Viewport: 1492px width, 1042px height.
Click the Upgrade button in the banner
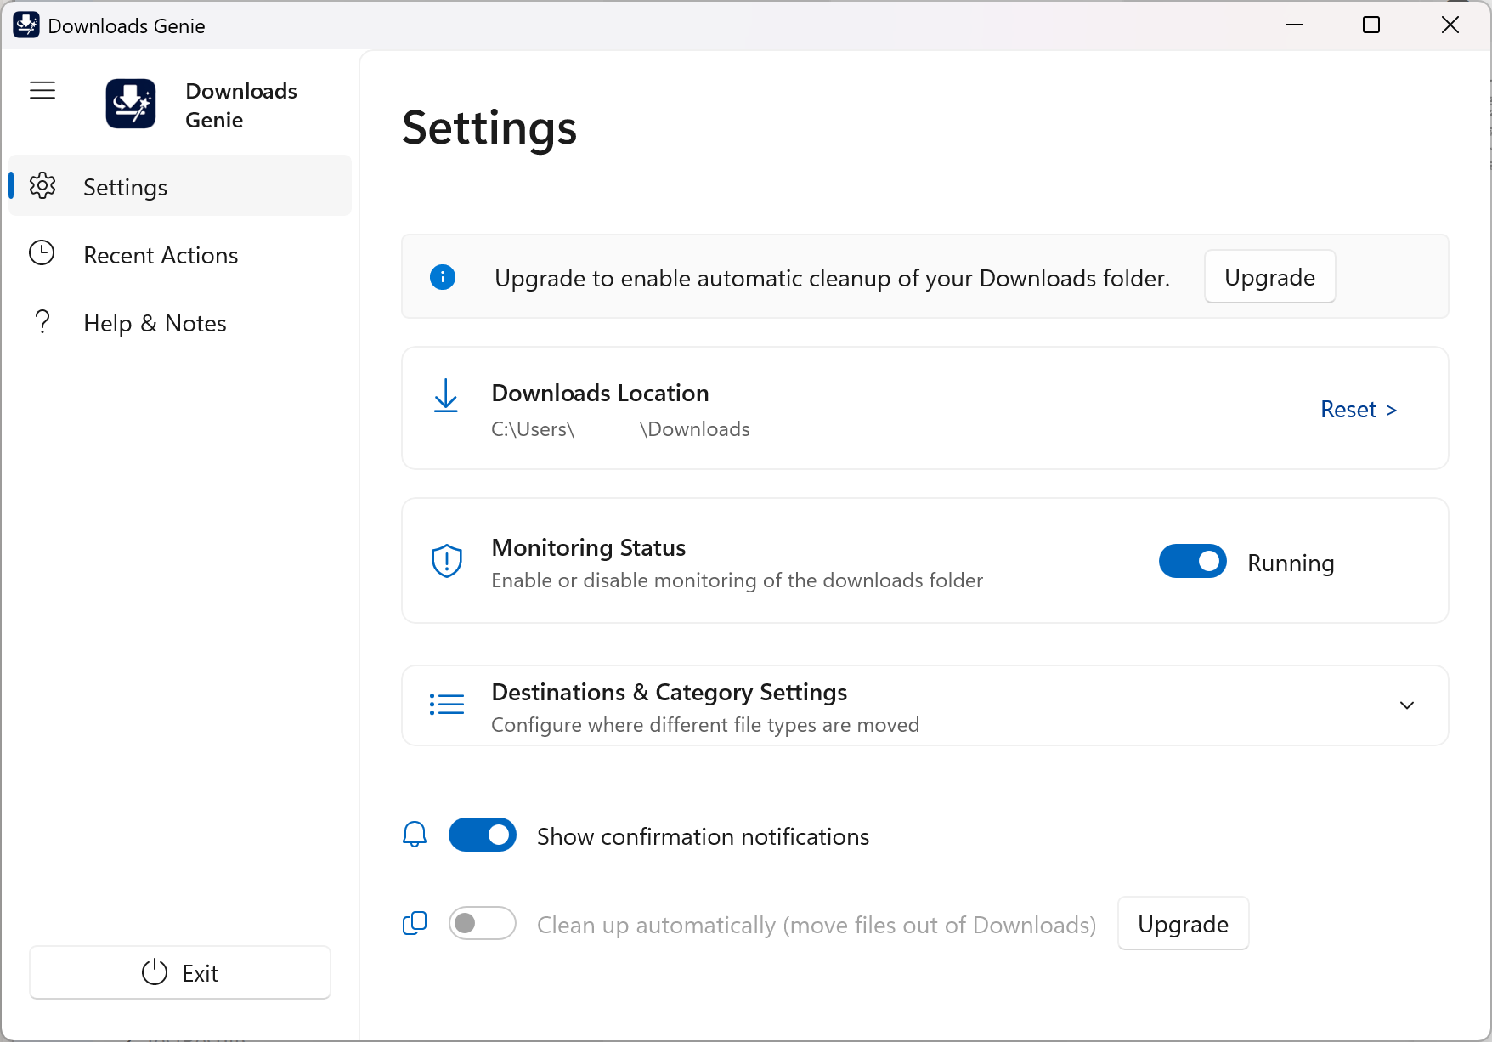[1269, 276]
